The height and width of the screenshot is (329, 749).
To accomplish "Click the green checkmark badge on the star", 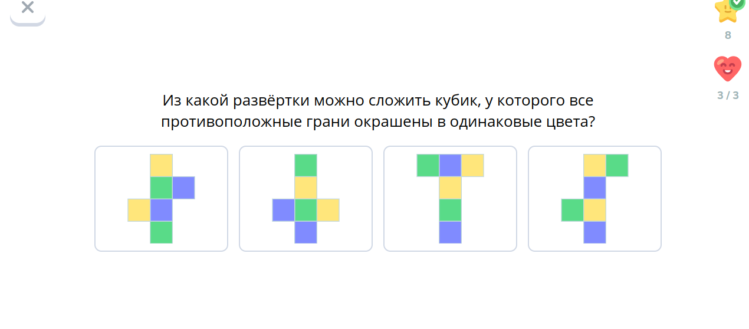I will [x=737, y=3].
